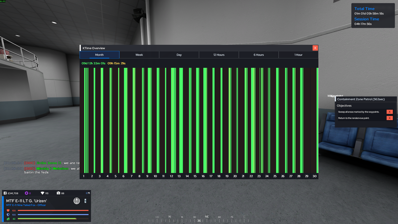Click the N marker on the compass
Image resolution: width=398 pixels, height=224 pixels.
click(169, 217)
